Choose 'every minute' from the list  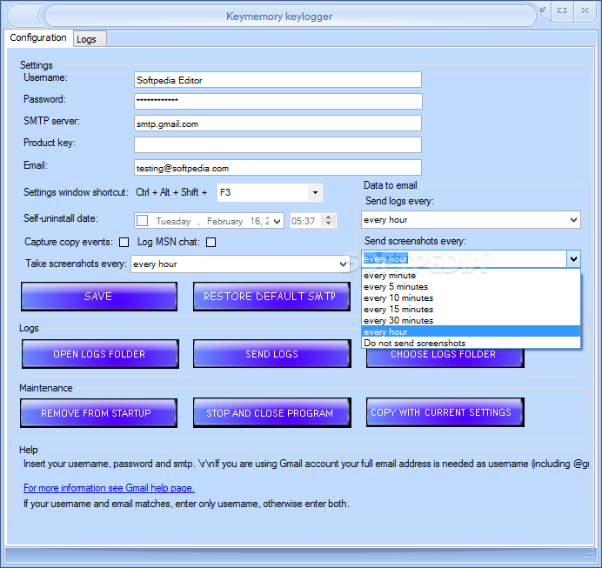coord(472,275)
